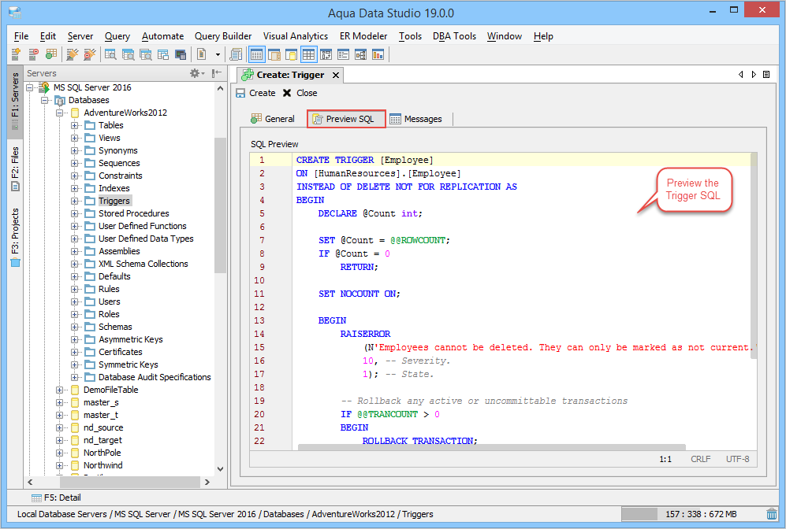Expand the Stored Procedures tree node
Screen dimensions: 786x529
pyautogui.click(x=75, y=213)
